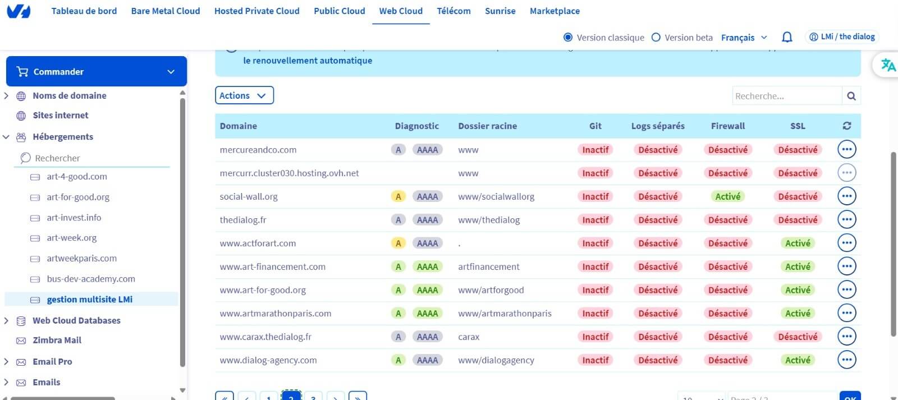Open the Marketplace tab
This screenshot has width=898, height=400.
click(x=555, y=11)
